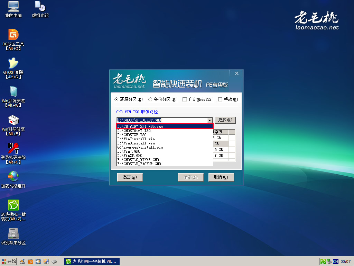Screen dimensions: 354x266
Task: Click the F:\GHOST\D_BACKUP.GHO path field
Action: click(162, 120)
